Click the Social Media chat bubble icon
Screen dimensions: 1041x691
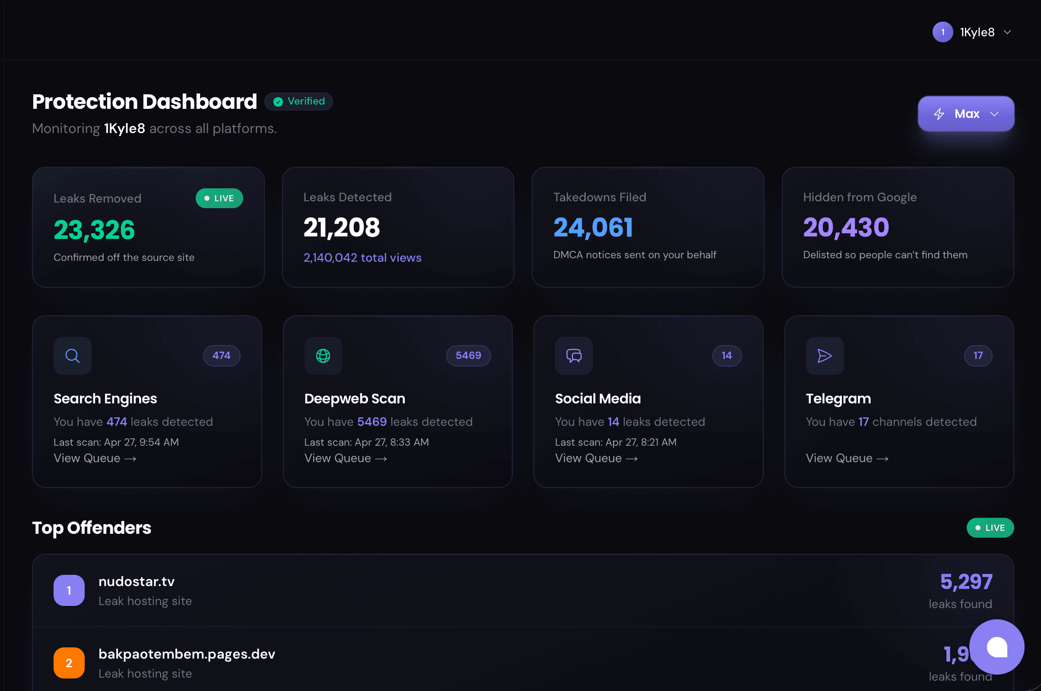coord(573,355)
